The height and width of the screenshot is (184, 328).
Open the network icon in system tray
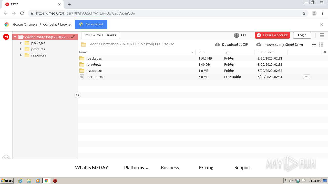pos(298,181)
